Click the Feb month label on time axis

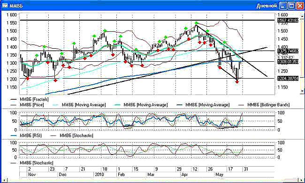tap(121, 175)
